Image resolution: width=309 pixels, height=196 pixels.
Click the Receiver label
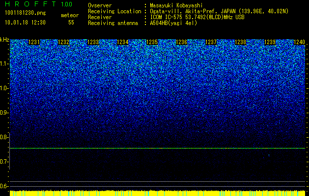[100, 17]
